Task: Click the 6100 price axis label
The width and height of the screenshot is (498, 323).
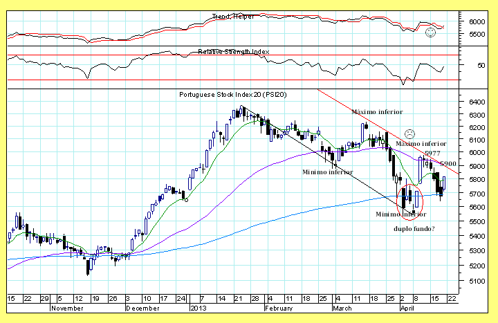Action: (477, 140)
